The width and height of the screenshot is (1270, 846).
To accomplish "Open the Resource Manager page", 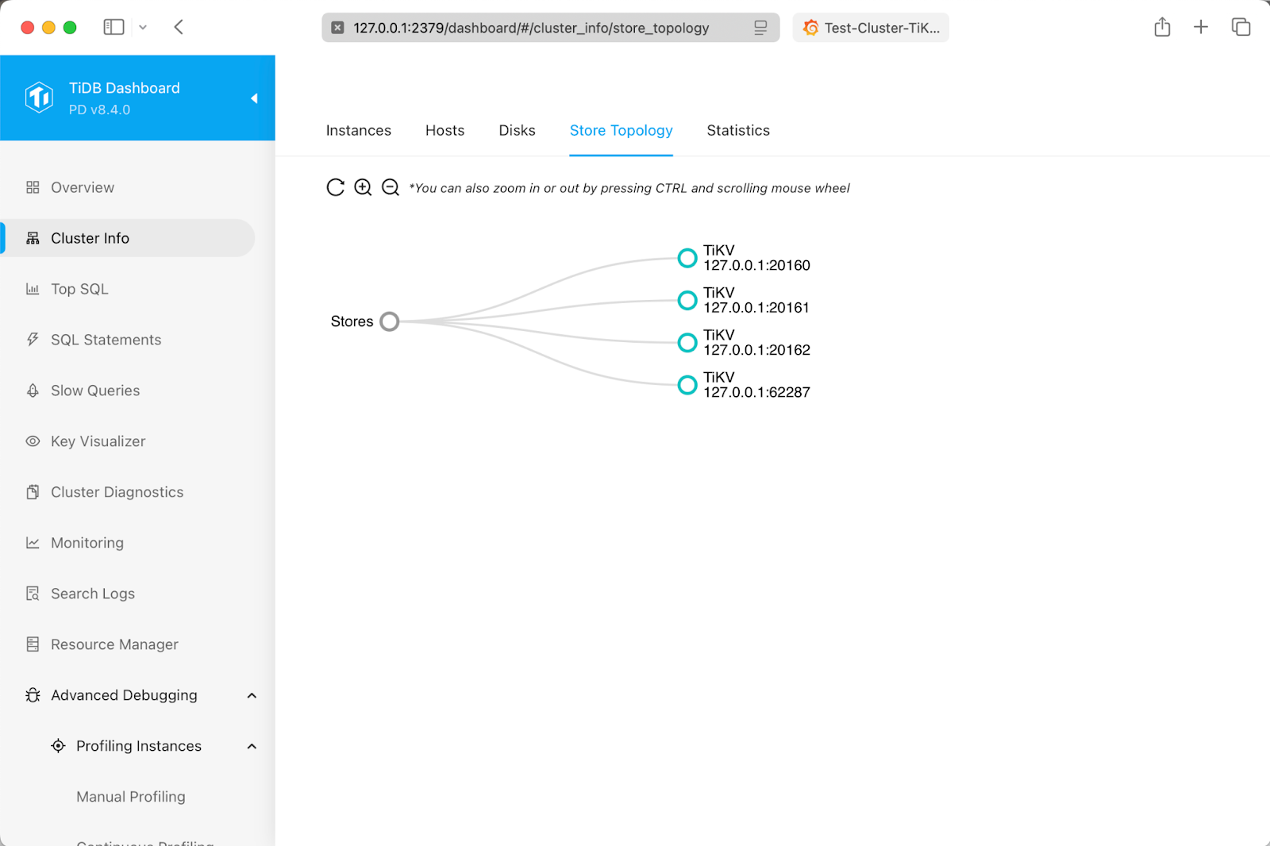I will [114, 644].
